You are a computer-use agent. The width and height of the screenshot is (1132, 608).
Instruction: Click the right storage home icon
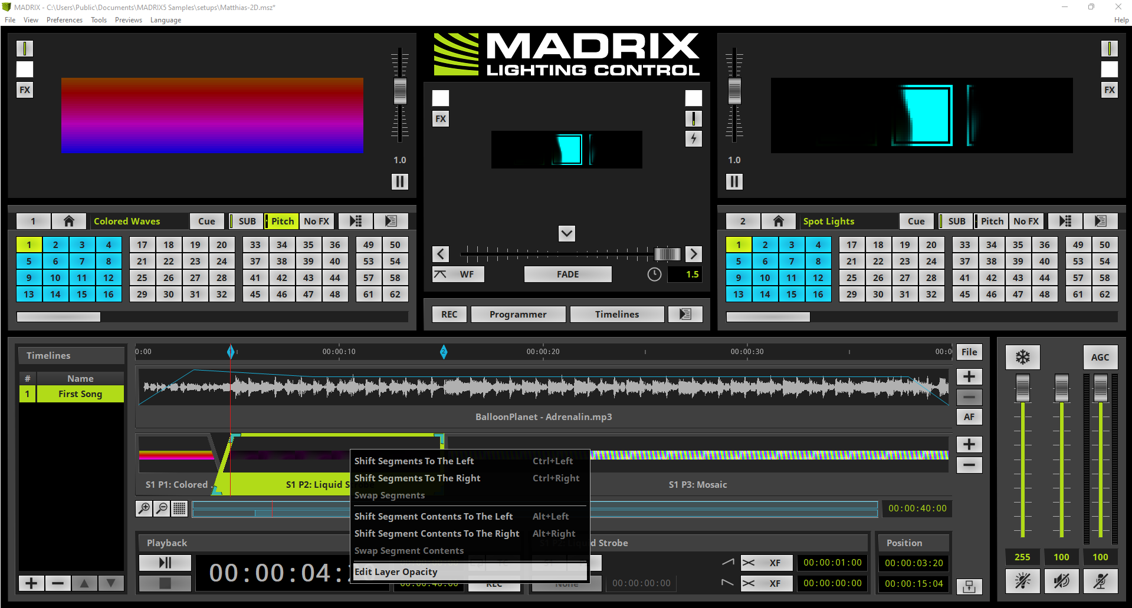[779, 221]
